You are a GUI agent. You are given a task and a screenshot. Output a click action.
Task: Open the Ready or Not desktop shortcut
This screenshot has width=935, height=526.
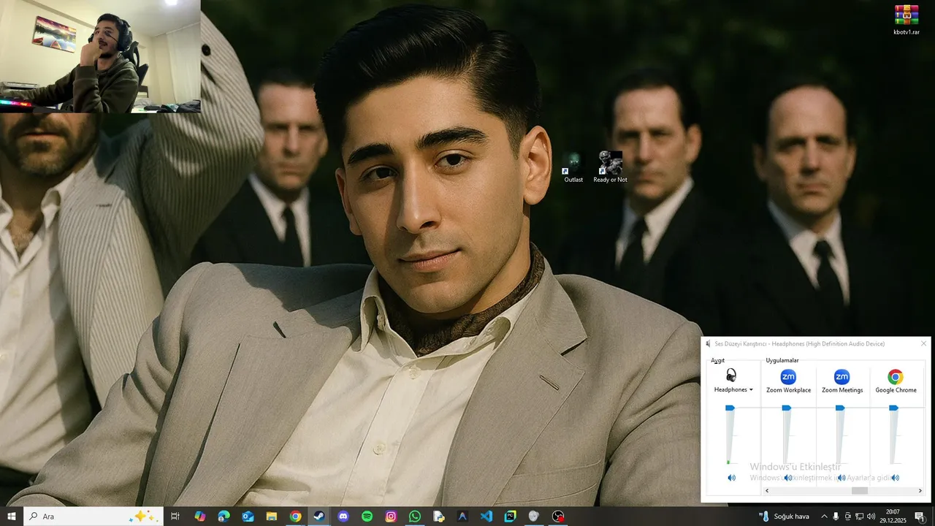coord(610,167)
